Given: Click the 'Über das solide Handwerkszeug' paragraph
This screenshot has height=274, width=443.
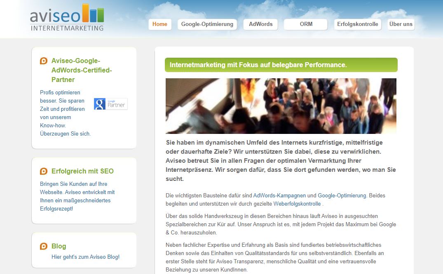Looking at the screenshot, I should [x=281, y=224].
